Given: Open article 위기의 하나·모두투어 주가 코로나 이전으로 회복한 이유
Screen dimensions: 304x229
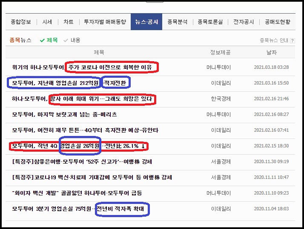Looking at the screenshot, I should click(x=82, y=67).
